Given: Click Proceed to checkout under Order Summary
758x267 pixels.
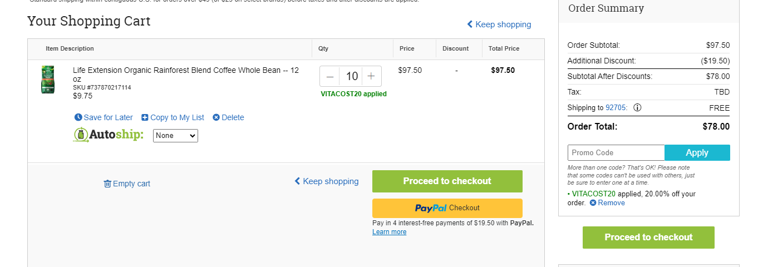Looking at the screenshot, I should [648, 238].
